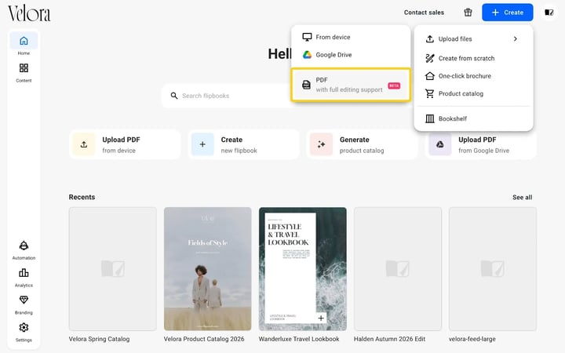Open Branding diamond icon in sidebar
Screen dimensions: 565x353
24,304
